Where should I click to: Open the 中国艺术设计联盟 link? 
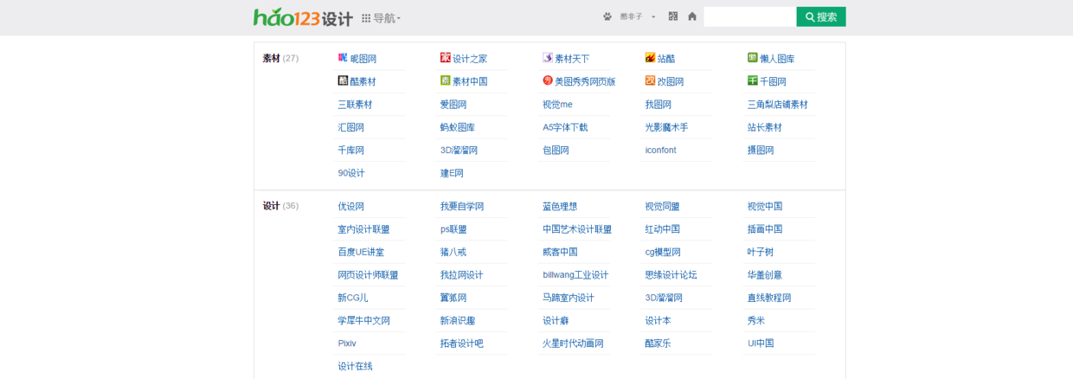[x=577, y=229]
